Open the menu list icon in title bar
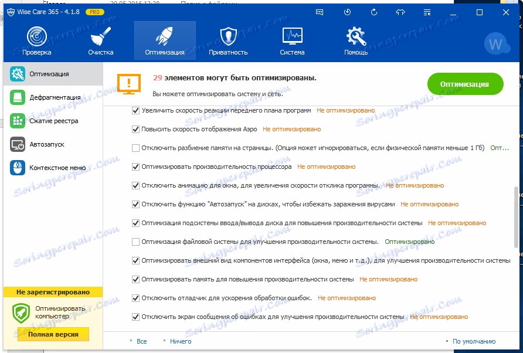 point(427,12)
